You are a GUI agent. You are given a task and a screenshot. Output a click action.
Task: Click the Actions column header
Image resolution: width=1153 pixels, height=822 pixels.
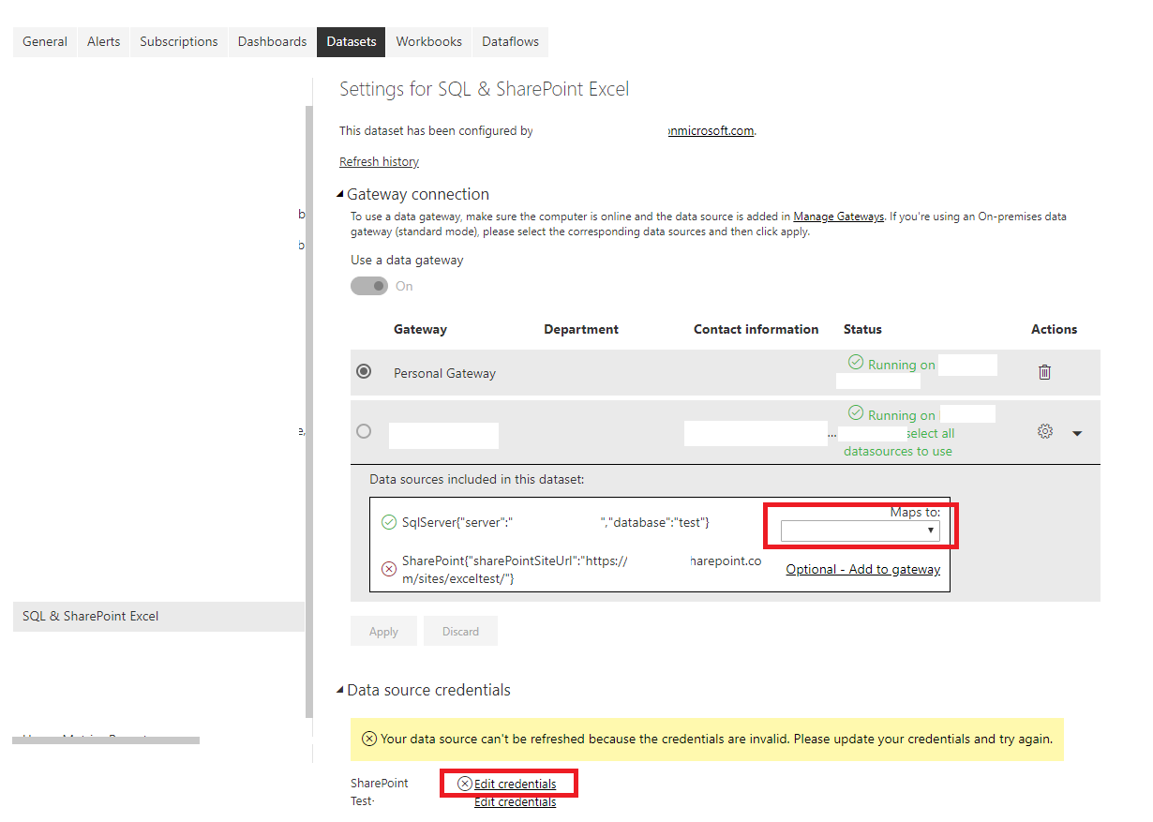coord(1054,329)
